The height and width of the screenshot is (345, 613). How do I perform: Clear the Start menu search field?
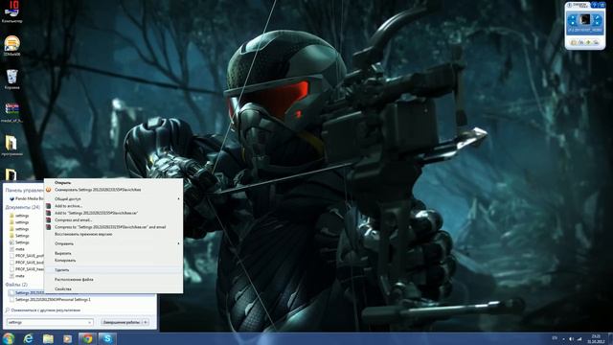coord(89,322)
